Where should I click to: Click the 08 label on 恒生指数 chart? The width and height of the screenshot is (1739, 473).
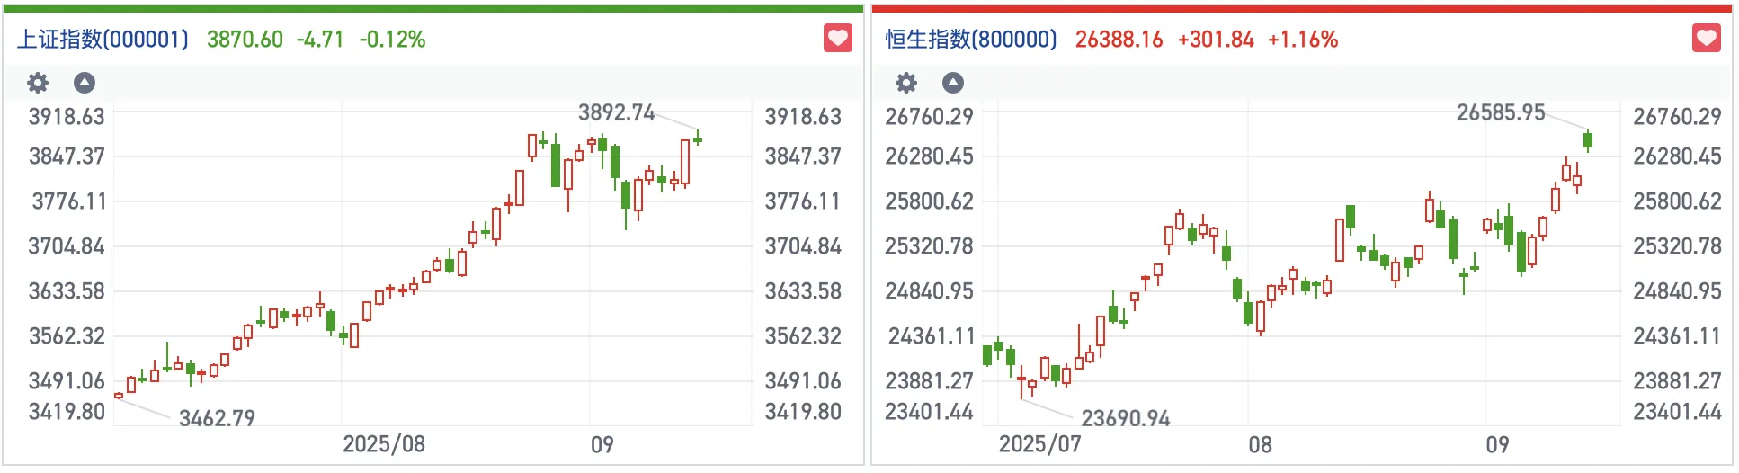point(1260,444)
